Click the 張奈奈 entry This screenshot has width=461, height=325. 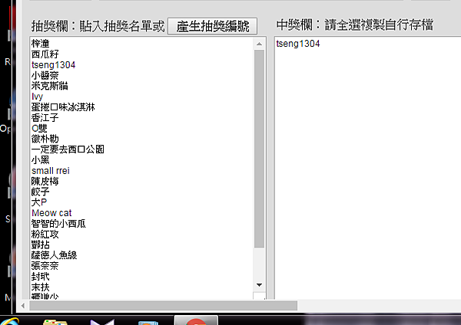tap(45, 266)
